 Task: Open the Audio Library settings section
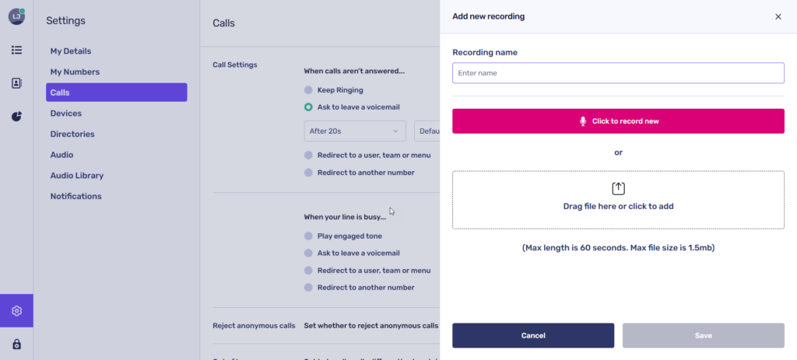(77, 176)
